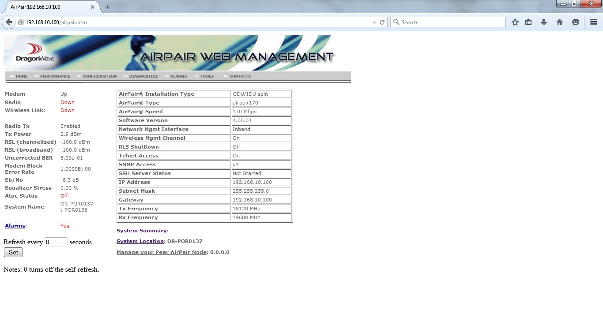Open the CONTACTS menu item
603x321 pixels.
[240, 76]
